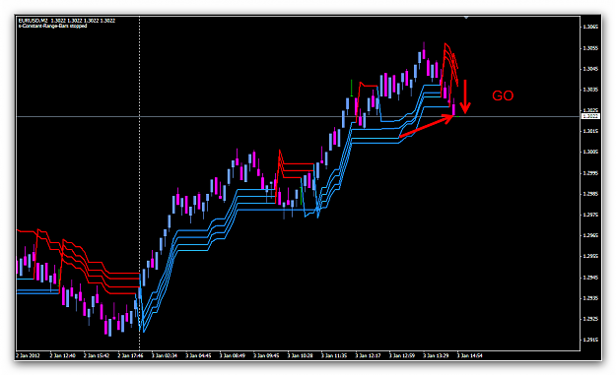616x375 pixels.
Task: Click the 3 Jan 12:59 time label
Action: pyautogui.click(x=402, y=355)
